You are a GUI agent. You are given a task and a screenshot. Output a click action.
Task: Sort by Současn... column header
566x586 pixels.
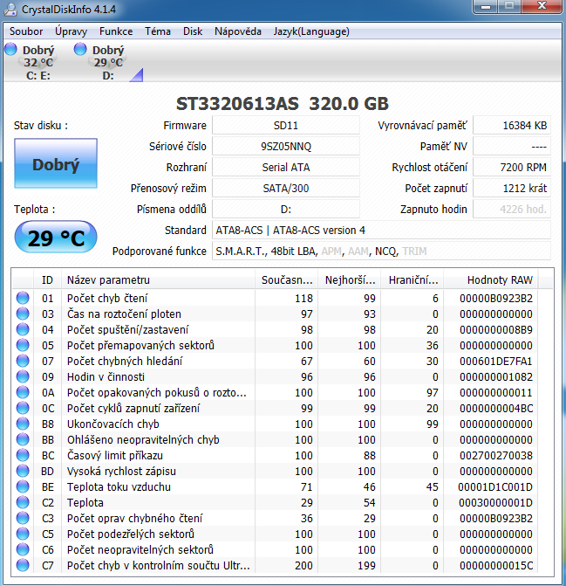coord(287,280)
